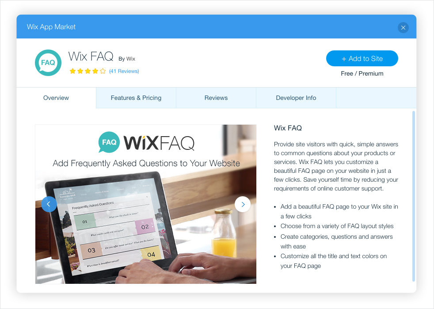Close the Wix App Market dialog
The width and height of the screenshot is (434, 309).
point(403,28)
